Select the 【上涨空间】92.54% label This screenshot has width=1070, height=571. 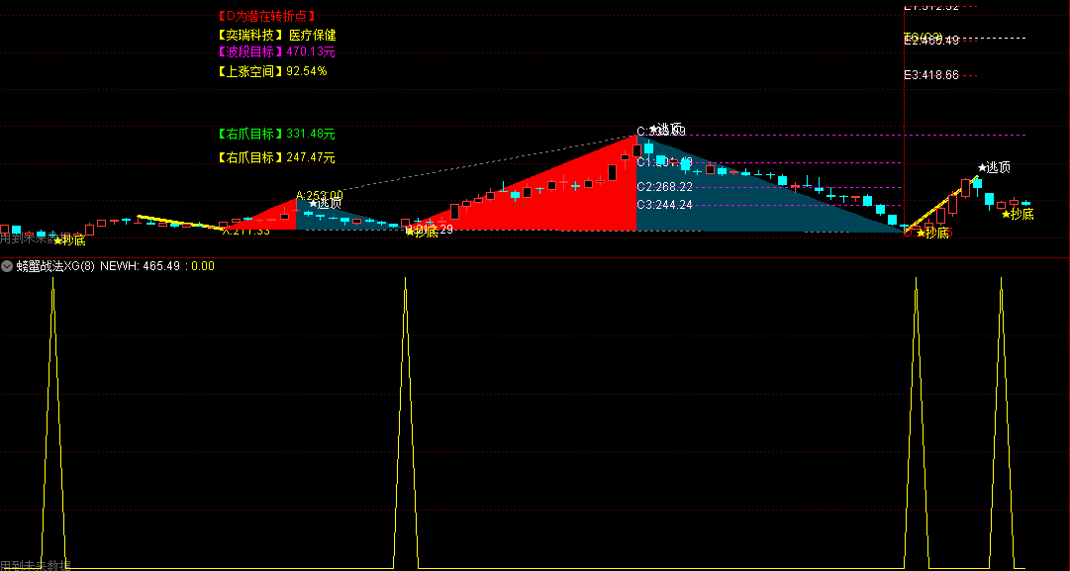pos(272,71)
